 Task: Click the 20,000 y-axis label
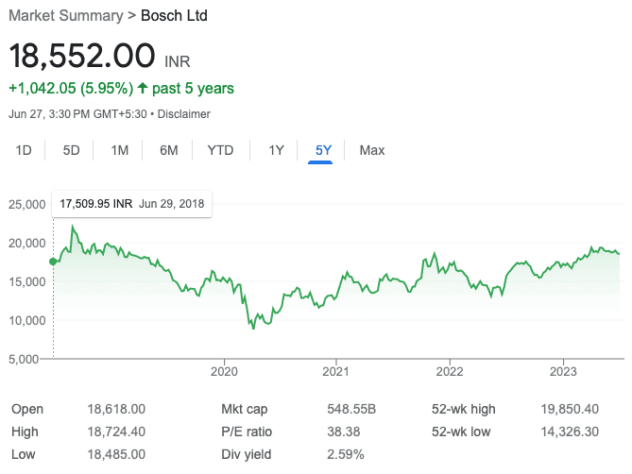[x=27, y=244]
